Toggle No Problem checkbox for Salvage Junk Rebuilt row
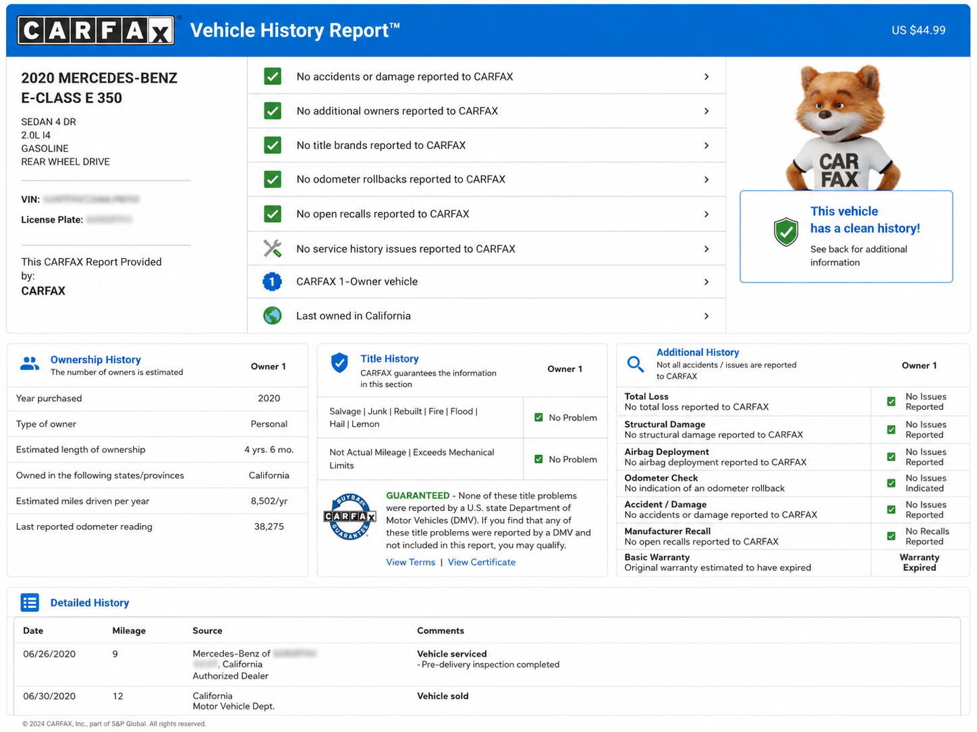Screen dimensions: 977x732 pos(538,417)
